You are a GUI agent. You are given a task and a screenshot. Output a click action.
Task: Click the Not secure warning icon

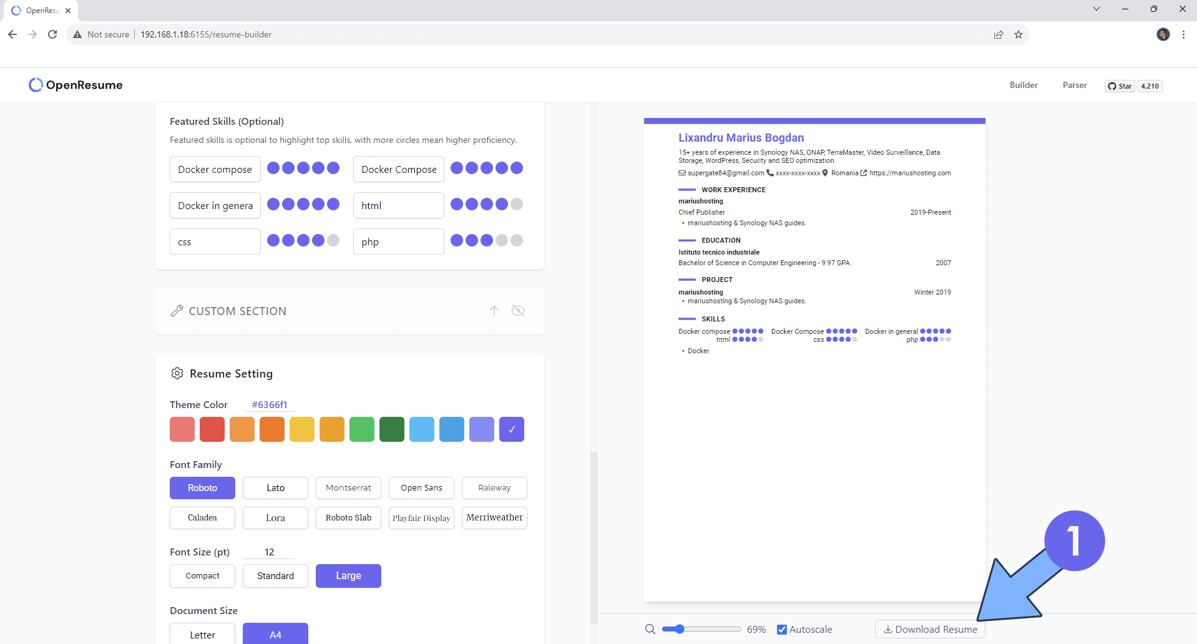tap(77, 34)
